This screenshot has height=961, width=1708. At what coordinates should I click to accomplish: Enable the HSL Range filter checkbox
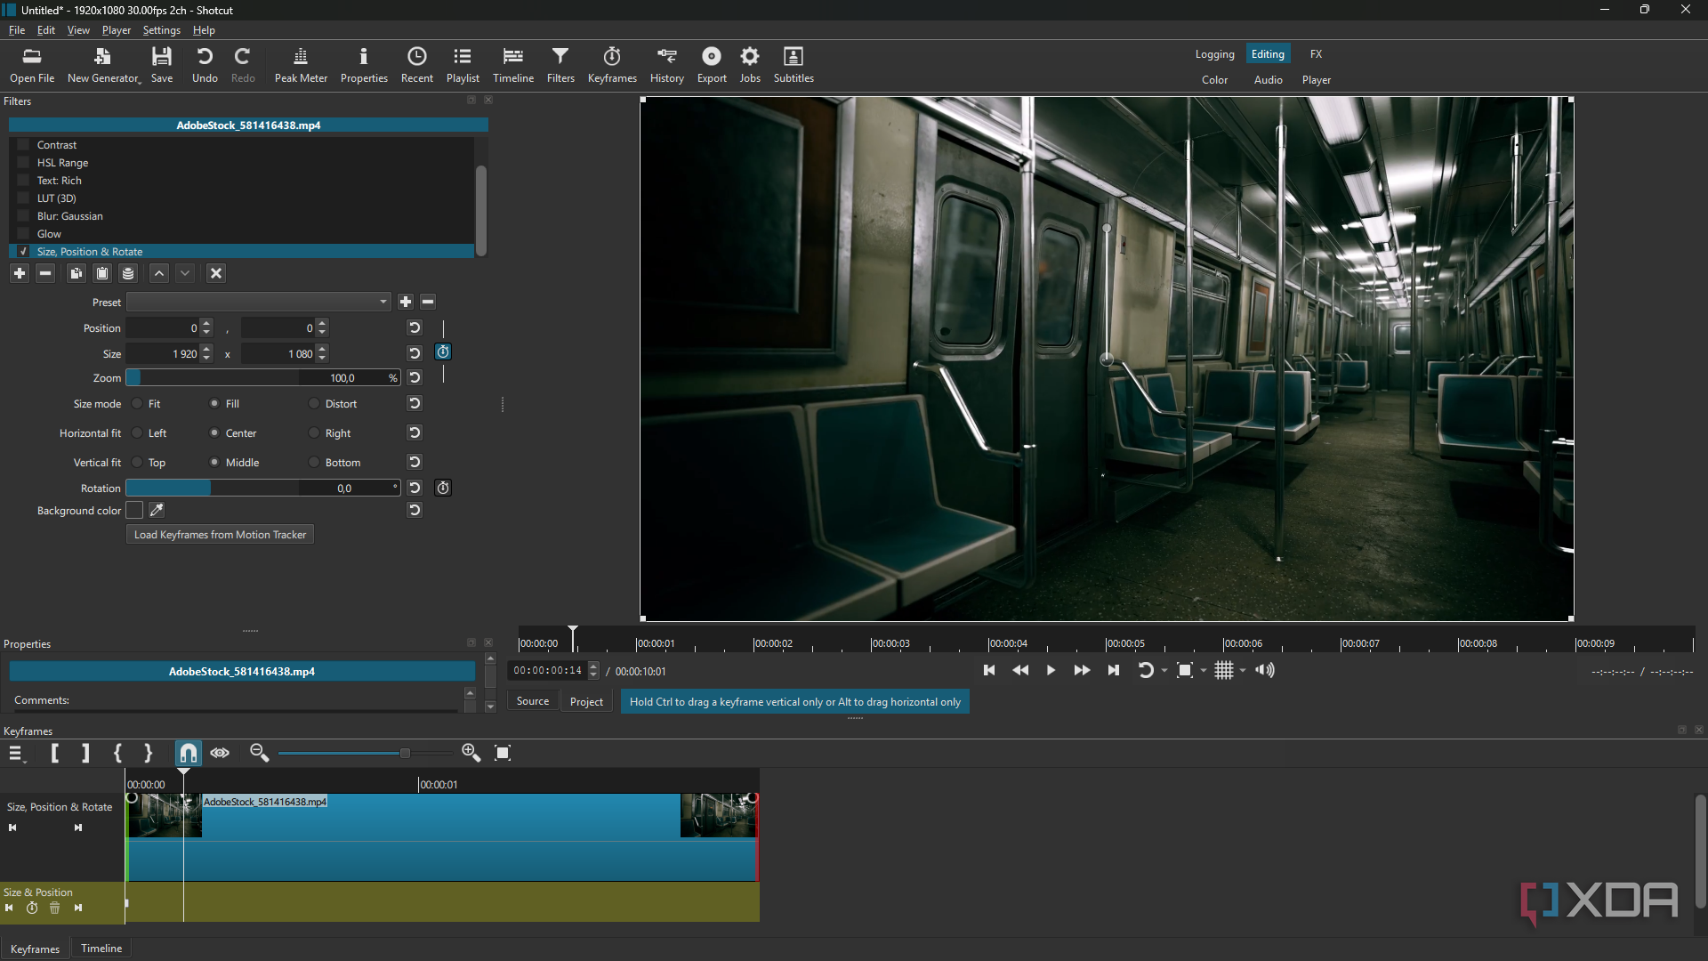tap(24, 163)
